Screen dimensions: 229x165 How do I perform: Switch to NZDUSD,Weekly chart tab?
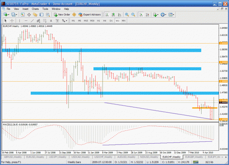pos(149,157)
